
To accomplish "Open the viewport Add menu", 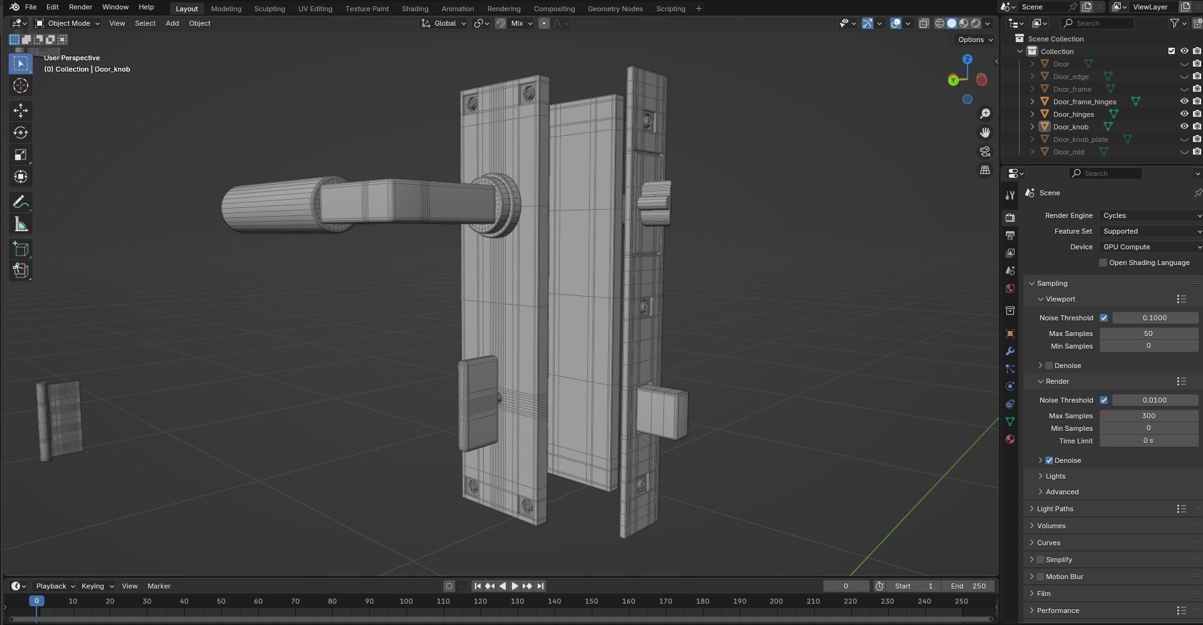I will pyautogui.click(x=172, y=23).
